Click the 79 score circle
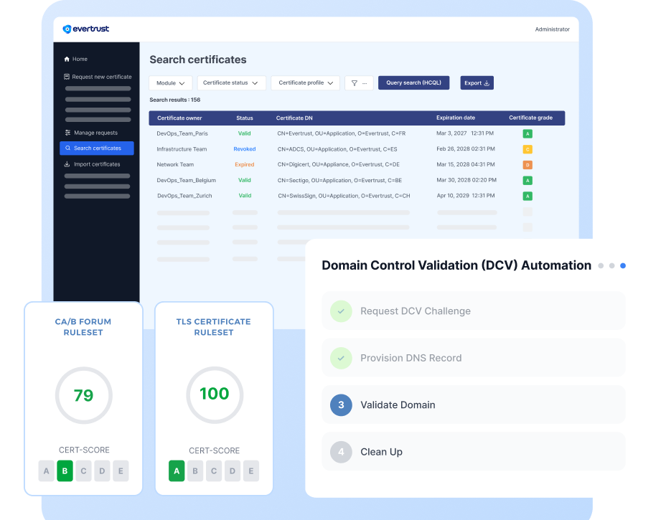This screenshot has width=666, height=520. [x=84, y=395]
